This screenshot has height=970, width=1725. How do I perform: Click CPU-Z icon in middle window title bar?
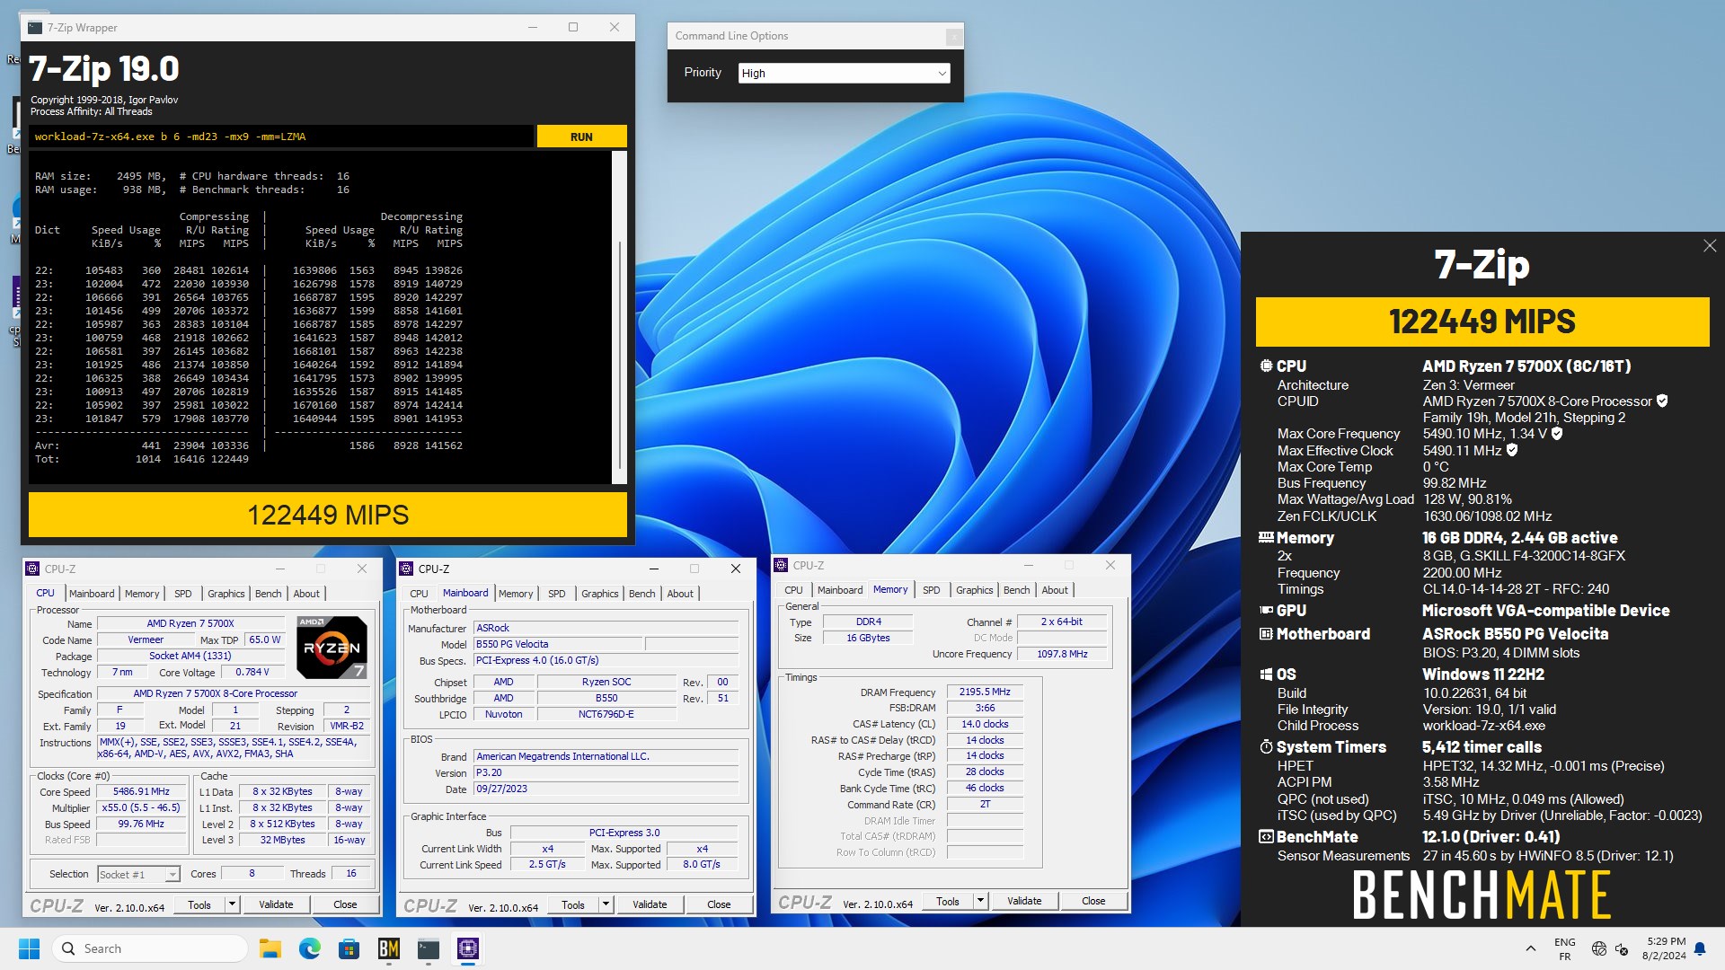click(x=407, y=569)
